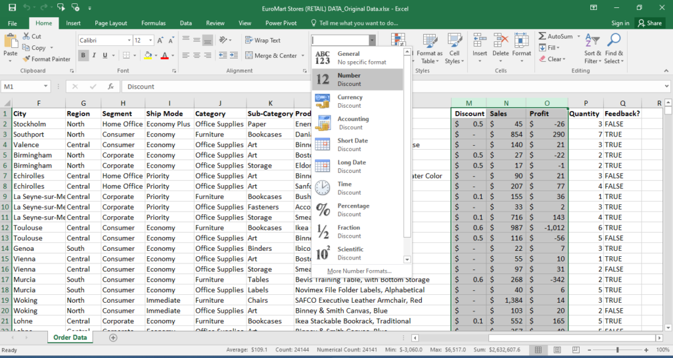
Task: Align cell text to the right
Action: point(207,55)
